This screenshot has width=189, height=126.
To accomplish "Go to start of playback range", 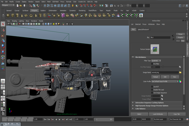I will click(x=45, y=119).
